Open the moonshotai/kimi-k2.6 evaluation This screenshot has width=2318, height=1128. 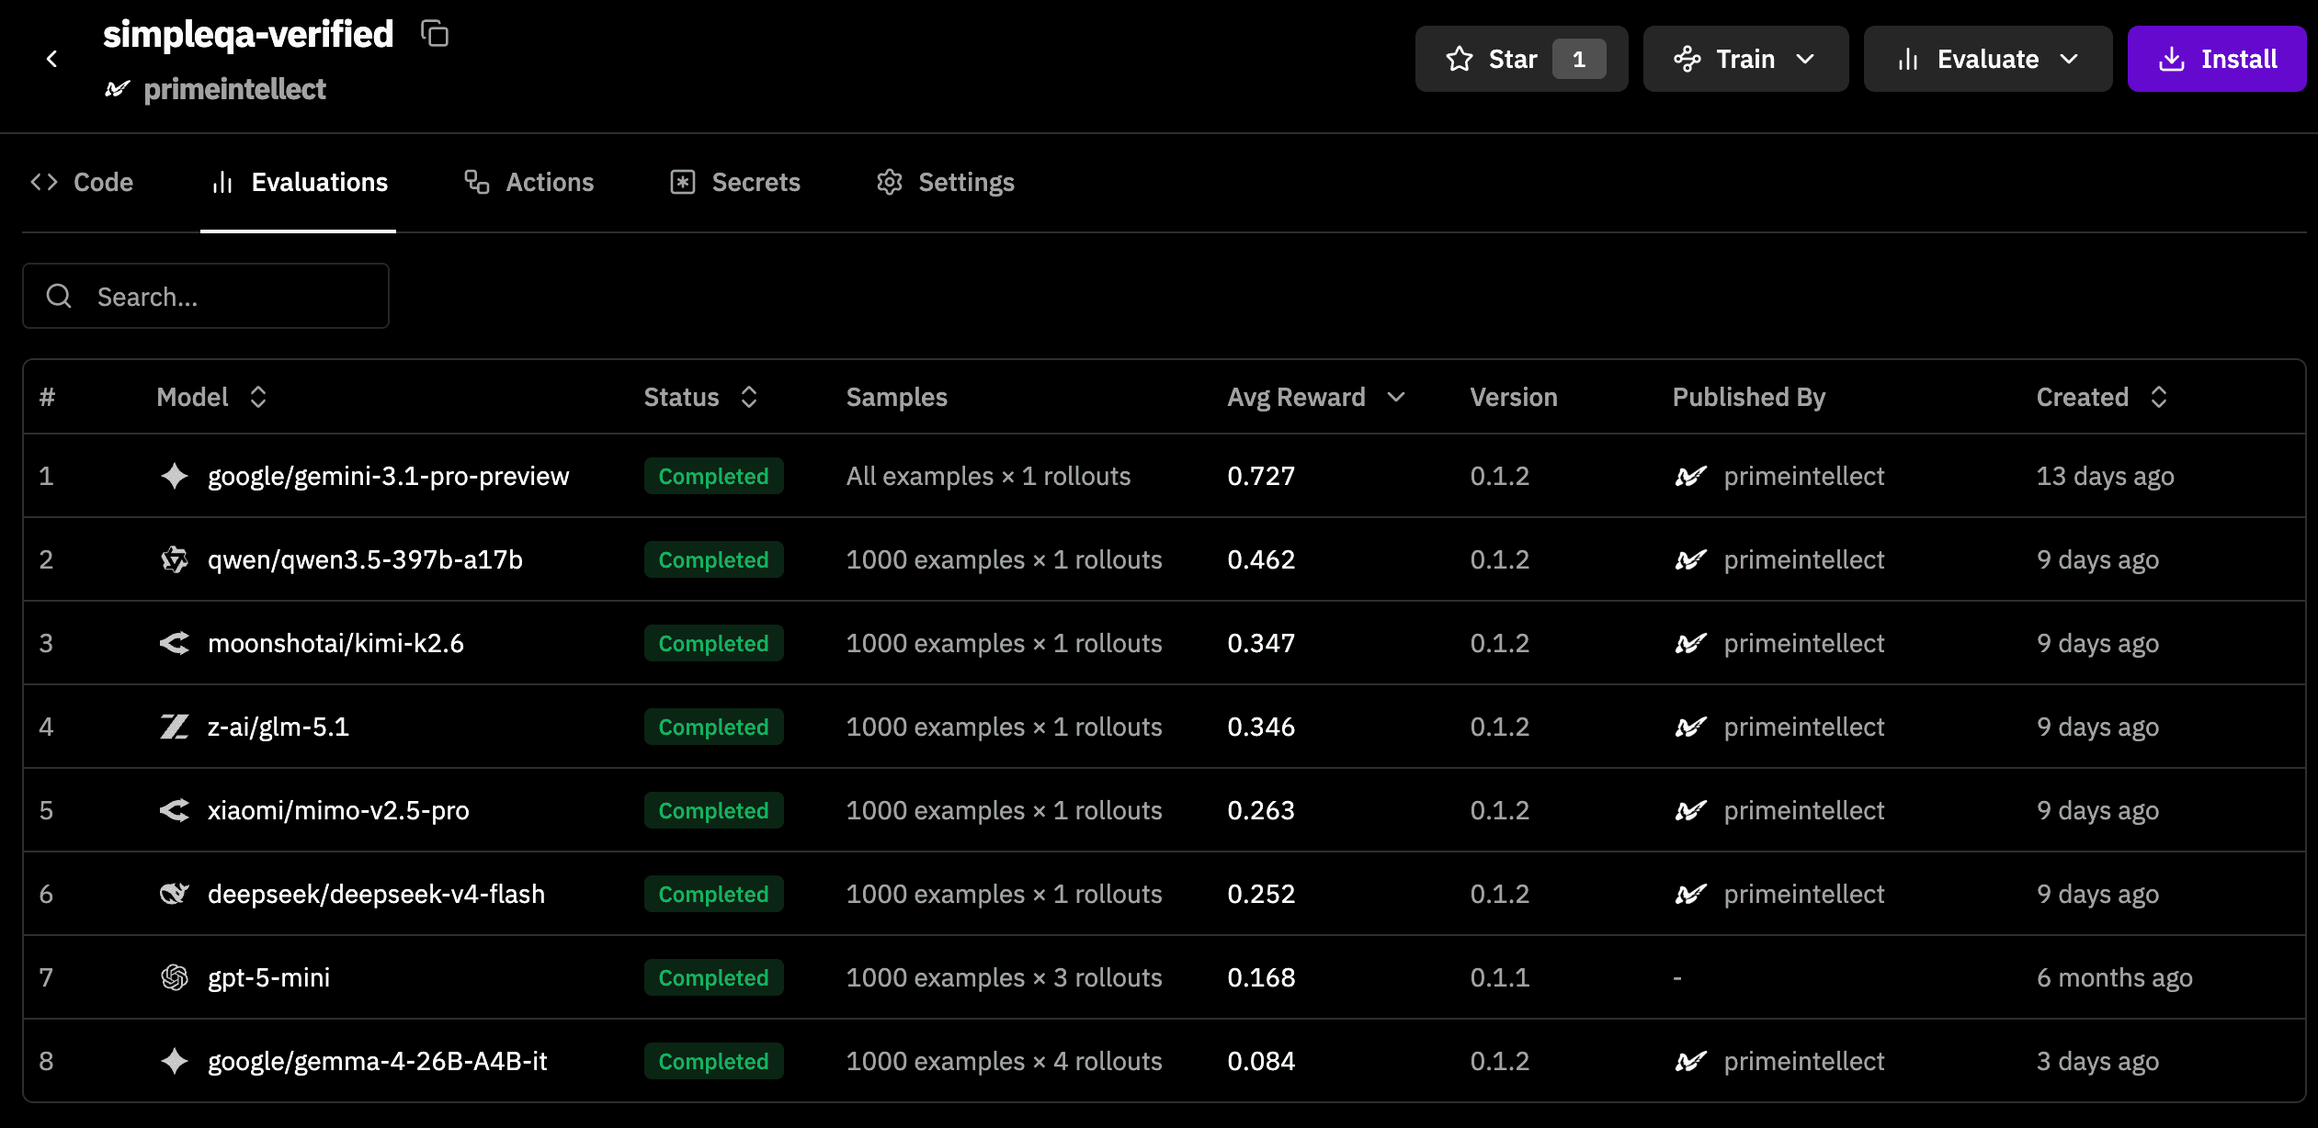click(x=335, y=643)
